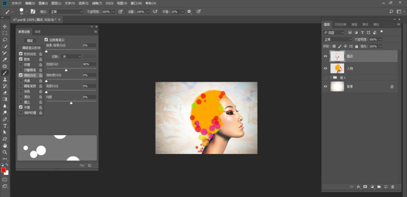
Task: Select the Eyedropper tool
Action: (x=5, y=60)
